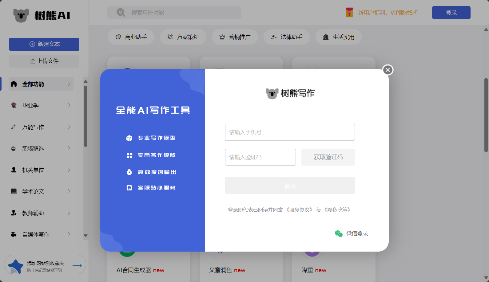Click the graduation cap icon beside 毕业季
Viewport: 489px width, 282px height.
point(14,105)
